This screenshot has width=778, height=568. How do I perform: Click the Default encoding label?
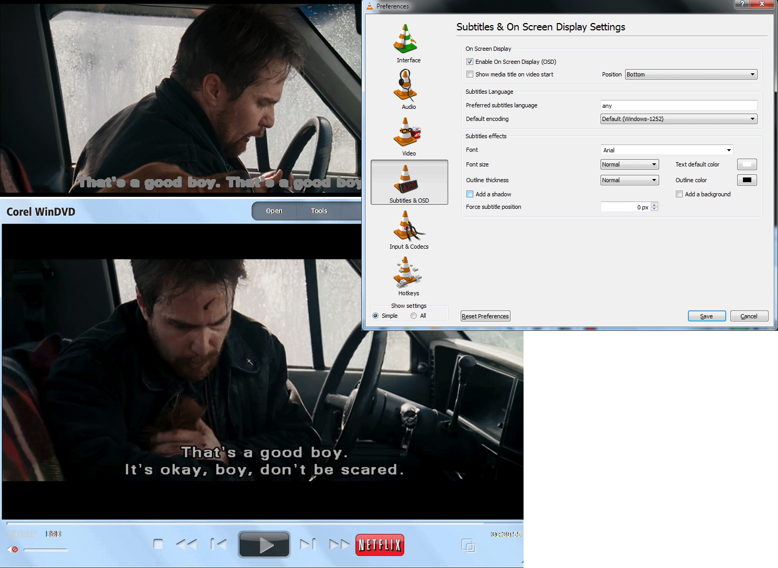[x=487, y=119]
